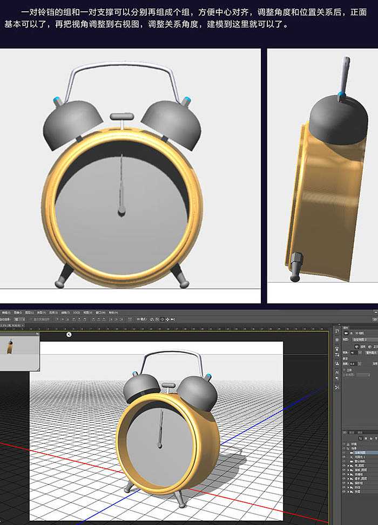Select the 默认相机 row in 3D panel
This screenshot has height=525, width=378.
pyautogui.click(x=360, y=461)
